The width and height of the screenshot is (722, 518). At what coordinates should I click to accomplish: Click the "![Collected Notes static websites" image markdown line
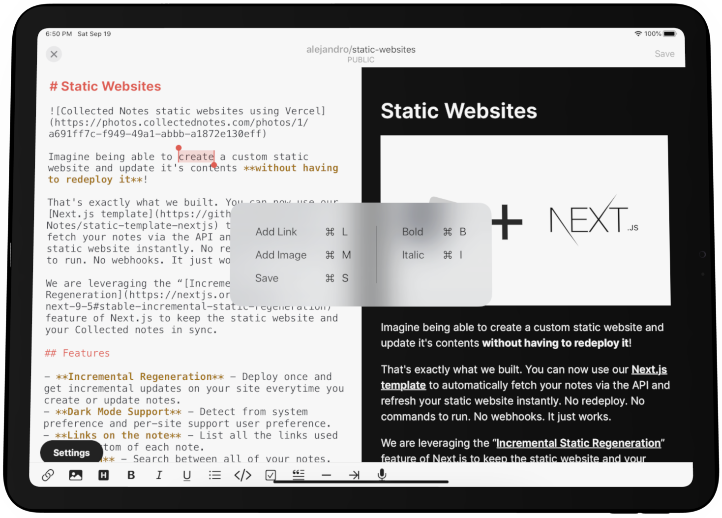(187, 111)
